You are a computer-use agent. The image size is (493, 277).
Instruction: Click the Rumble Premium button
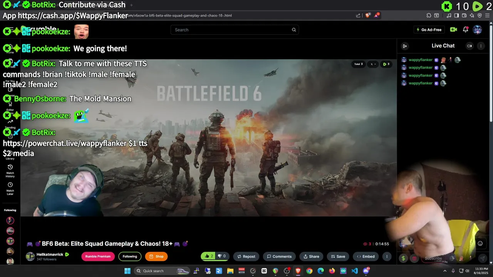(x=98, y=256)
